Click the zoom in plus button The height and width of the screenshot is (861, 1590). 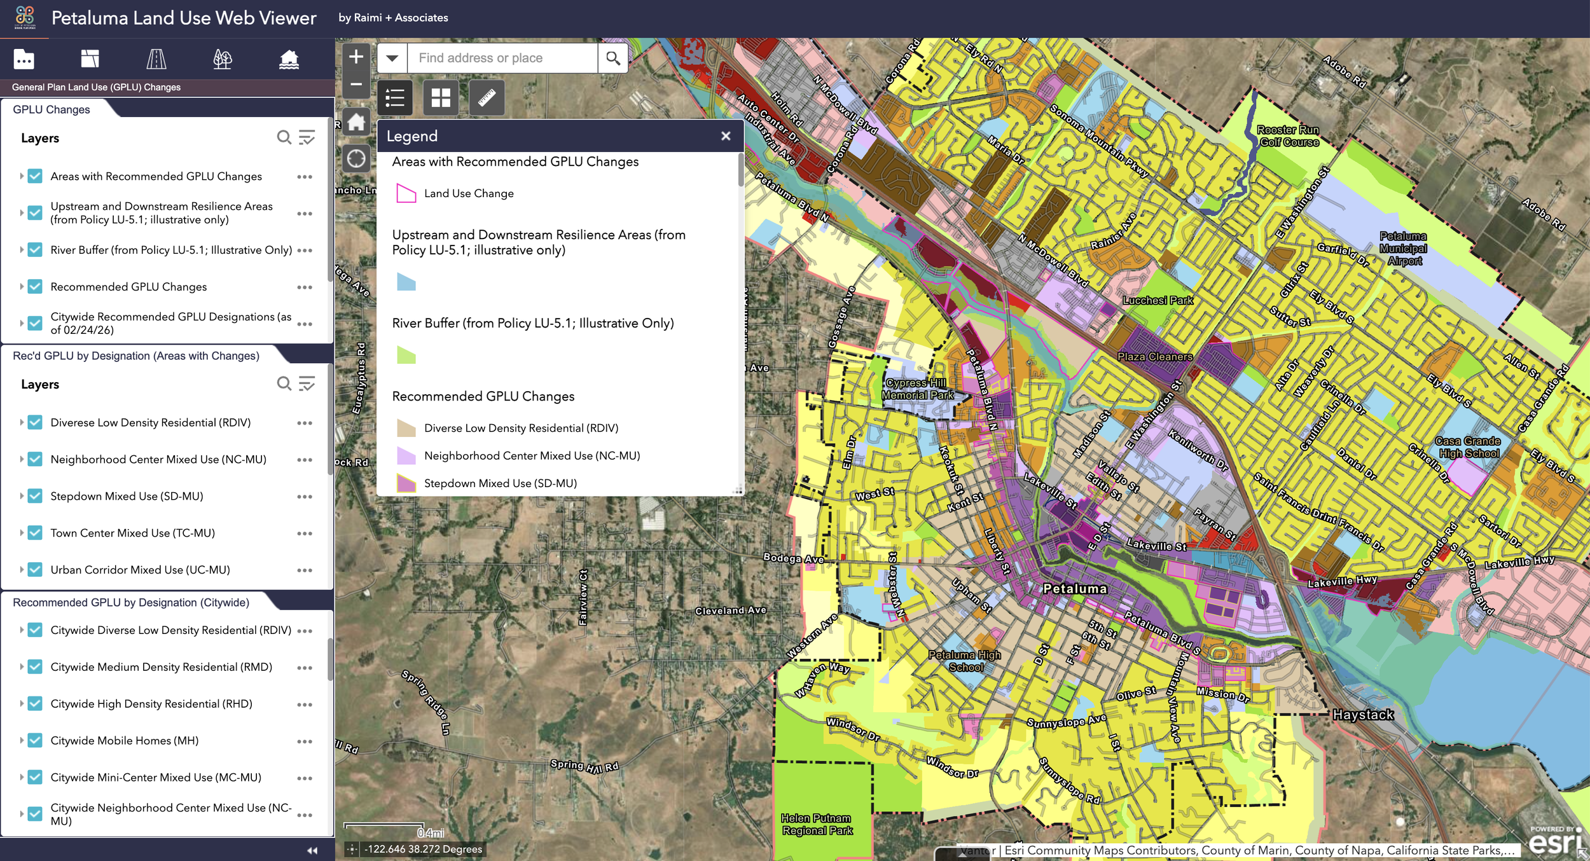click(x=356, y=57)
